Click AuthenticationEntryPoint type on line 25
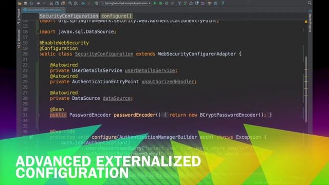This screenshot has height=185, width=329. 105,82
